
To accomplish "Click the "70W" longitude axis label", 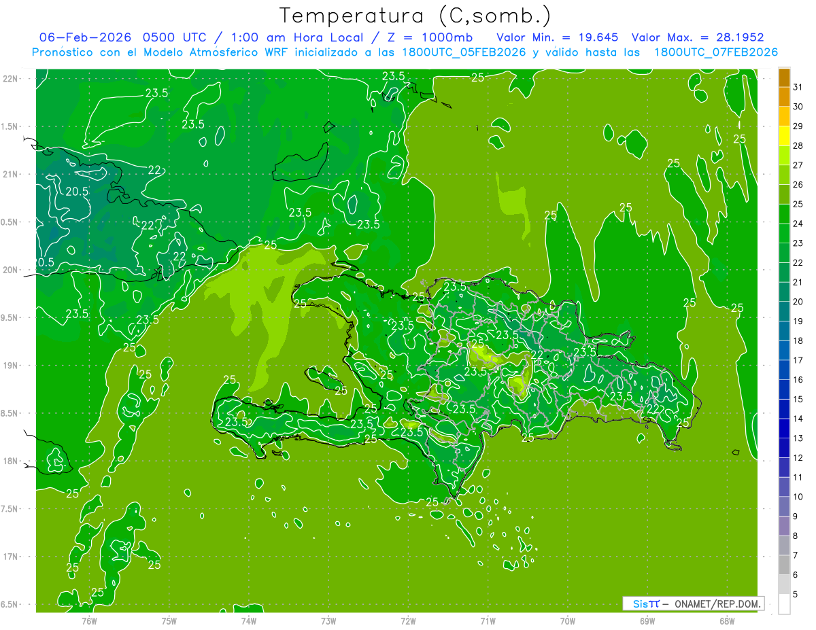I will click(568, 621).
